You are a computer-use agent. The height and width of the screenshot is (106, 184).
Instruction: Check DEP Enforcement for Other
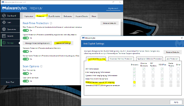[178, 69]
